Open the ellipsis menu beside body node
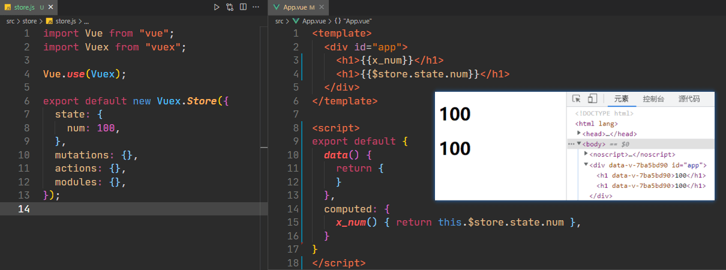726x270 pixels. (571, 145)
